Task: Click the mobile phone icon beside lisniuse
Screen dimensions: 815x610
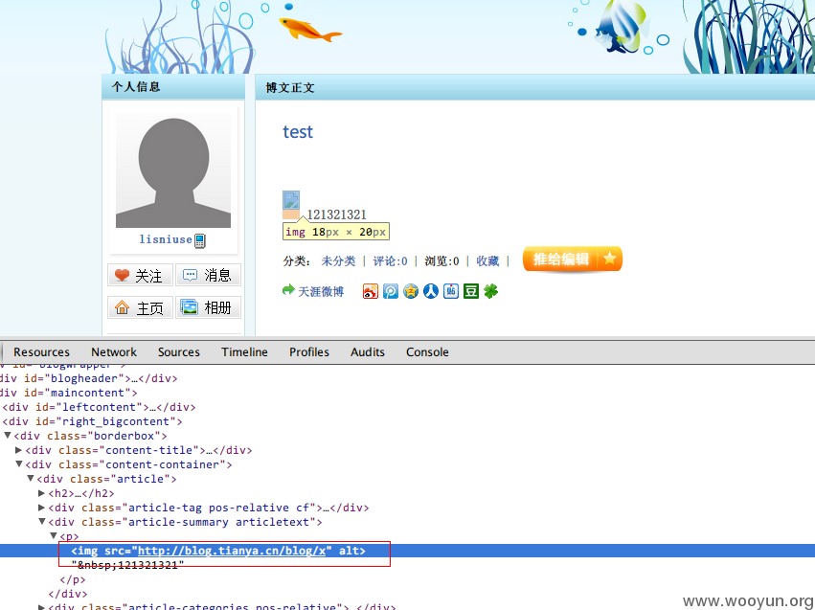Action: [200, 240]
